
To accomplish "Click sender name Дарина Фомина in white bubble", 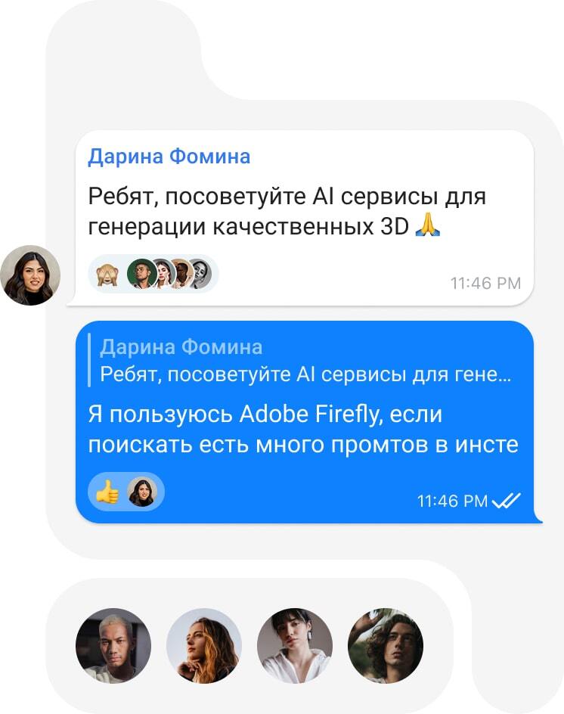I will [x=169, y=157].
